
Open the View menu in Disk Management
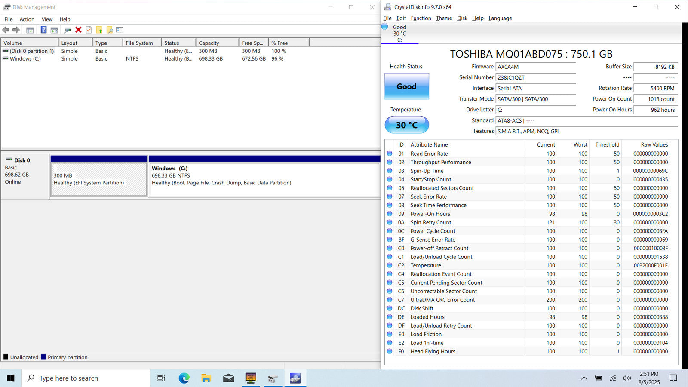(47, 19)
